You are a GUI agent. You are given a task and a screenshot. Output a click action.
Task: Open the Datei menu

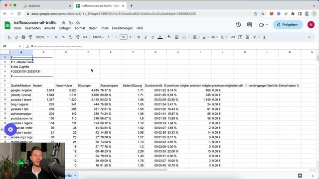pyautogui.click(x=17, y=28)
